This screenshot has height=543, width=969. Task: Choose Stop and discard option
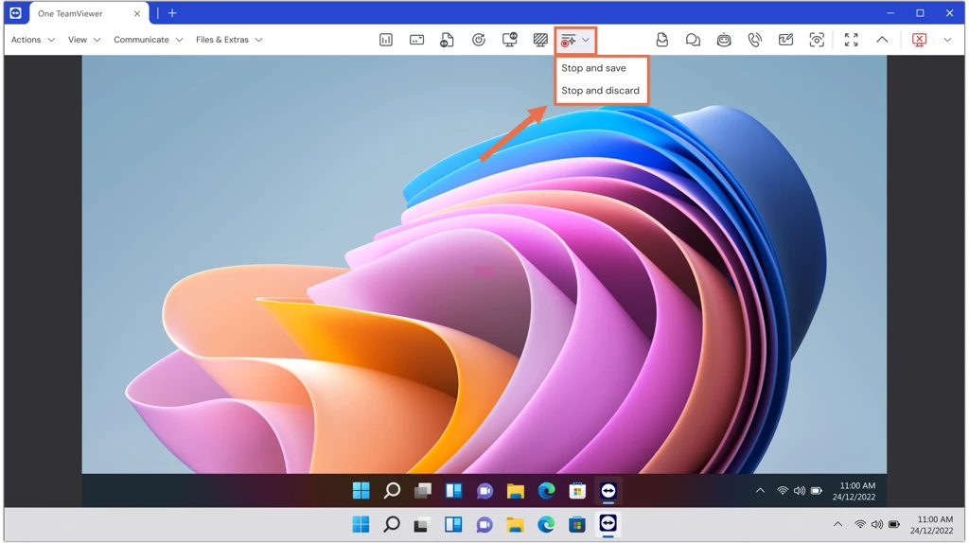[600, 90]
